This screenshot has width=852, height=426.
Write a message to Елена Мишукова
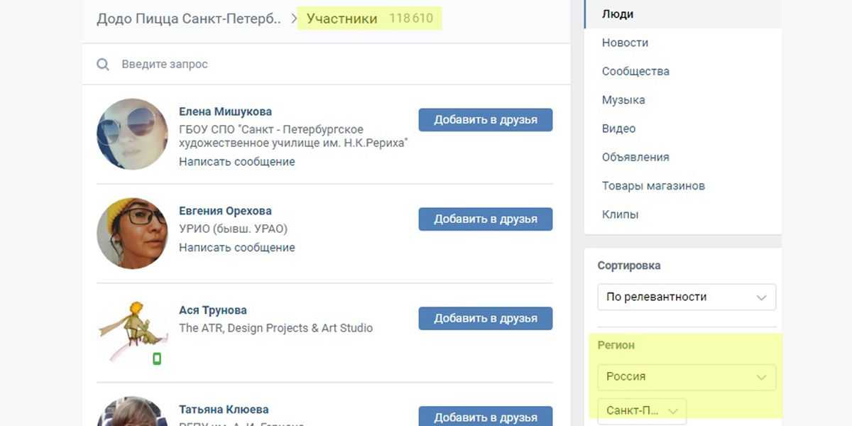tap(236, 162)
